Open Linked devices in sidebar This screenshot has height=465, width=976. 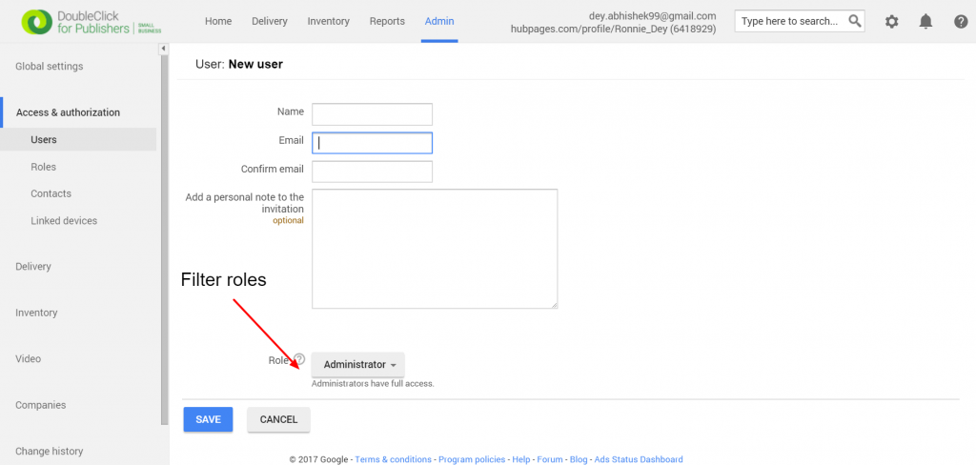click(x=64, y=221)
